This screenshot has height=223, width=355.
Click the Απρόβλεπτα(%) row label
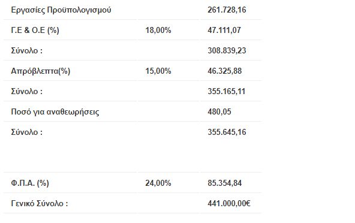click(41, 71)
